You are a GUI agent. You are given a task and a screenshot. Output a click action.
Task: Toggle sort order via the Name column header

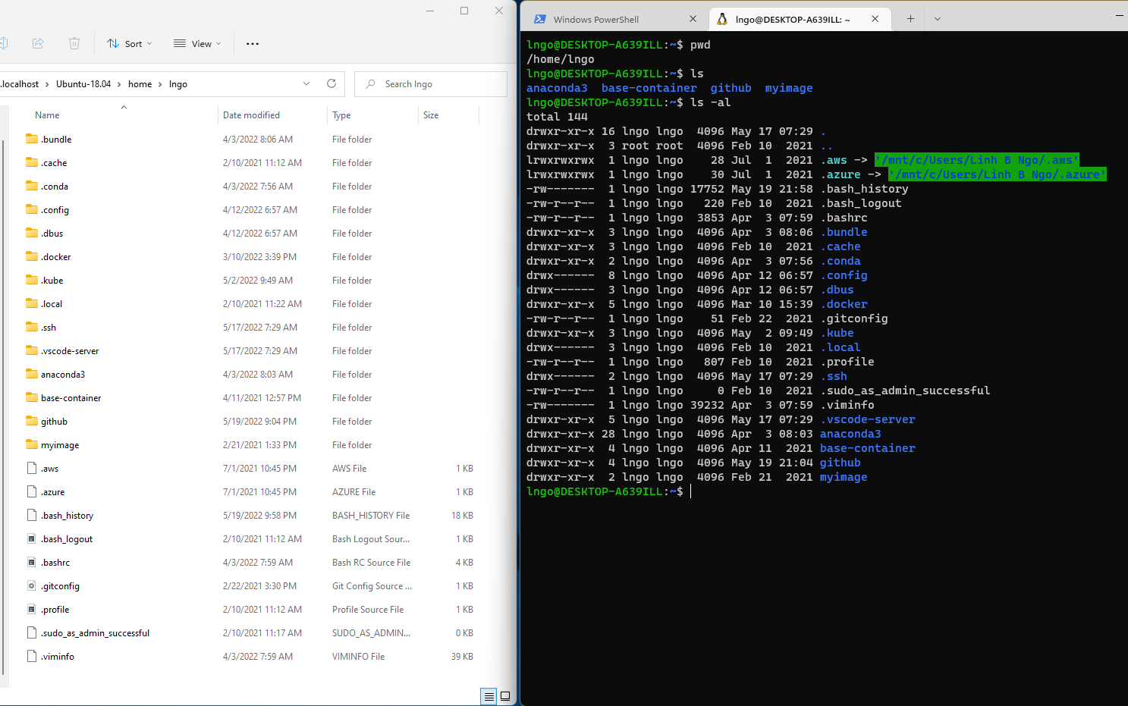(46, 115)
